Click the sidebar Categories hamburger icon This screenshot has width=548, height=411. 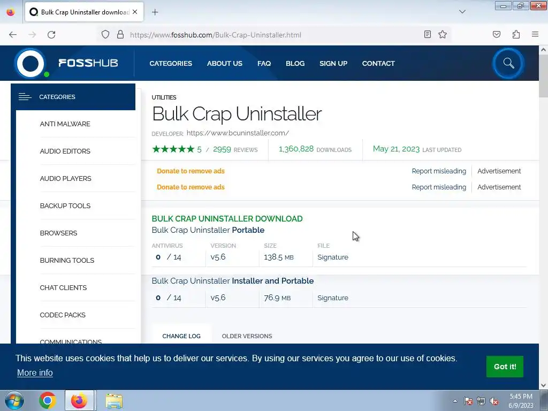point(25,97)
